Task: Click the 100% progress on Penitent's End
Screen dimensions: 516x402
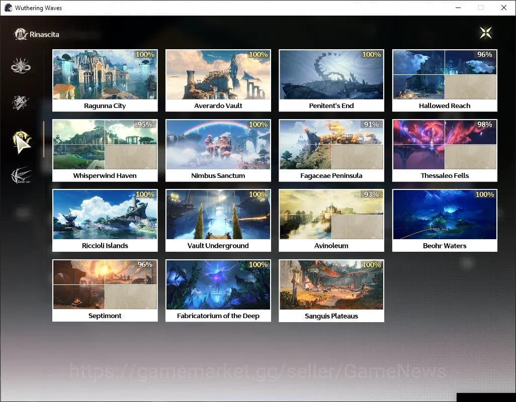Action: point(372,55)
